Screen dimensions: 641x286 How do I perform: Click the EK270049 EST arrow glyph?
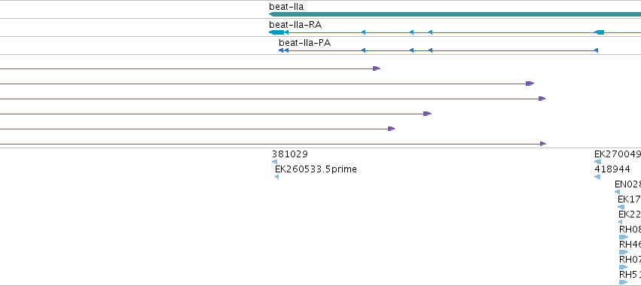[x=597, y=162]
